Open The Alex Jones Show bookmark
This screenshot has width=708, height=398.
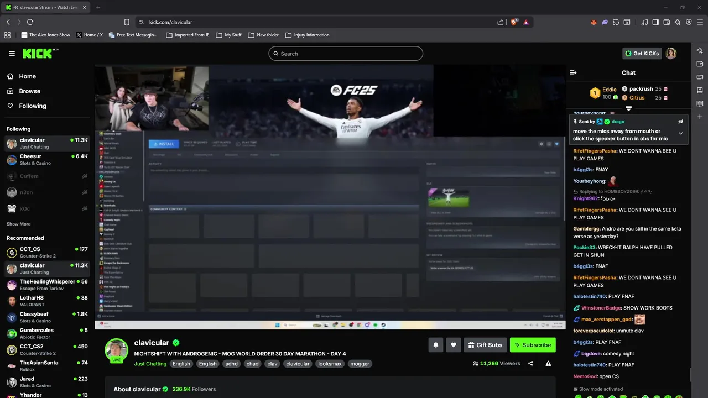(45, 35)
